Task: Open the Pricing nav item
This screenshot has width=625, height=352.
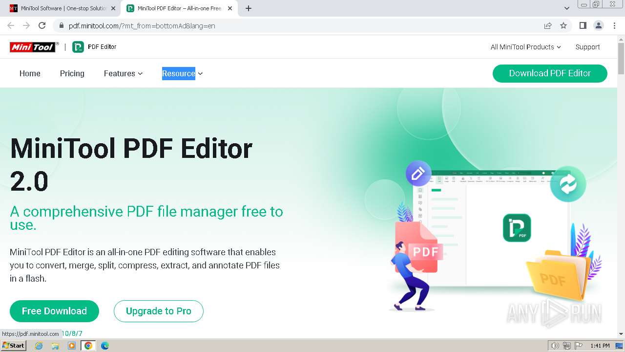Action: tap(72, 73)
